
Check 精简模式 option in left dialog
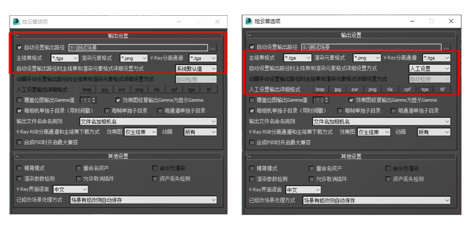19,168
